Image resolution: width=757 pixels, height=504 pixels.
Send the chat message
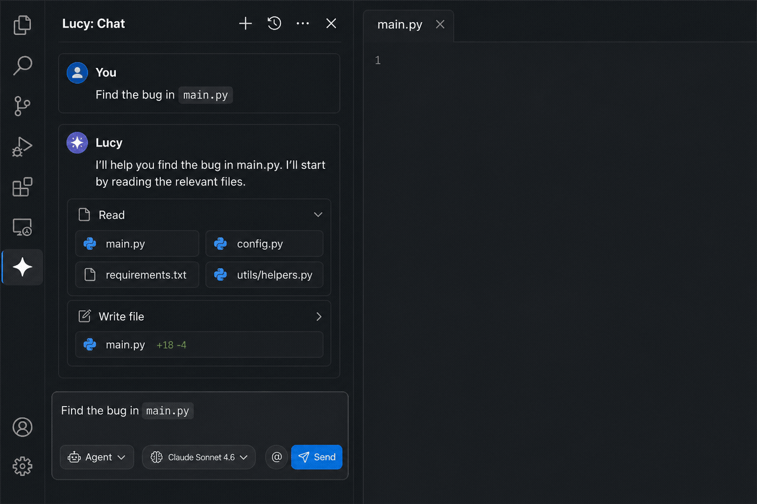click(x=316, y=457)
